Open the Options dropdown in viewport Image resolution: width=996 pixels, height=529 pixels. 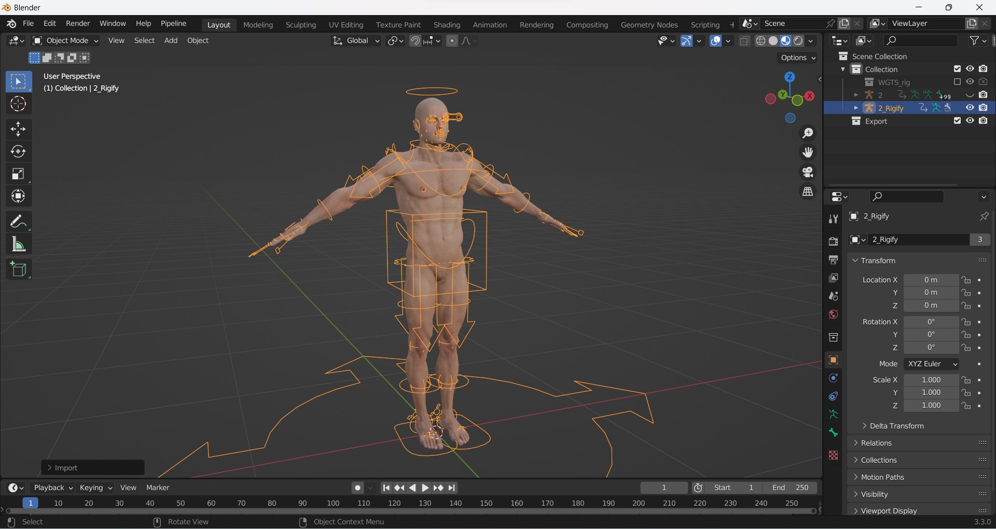pyautogui.click(x=798, y=58)
